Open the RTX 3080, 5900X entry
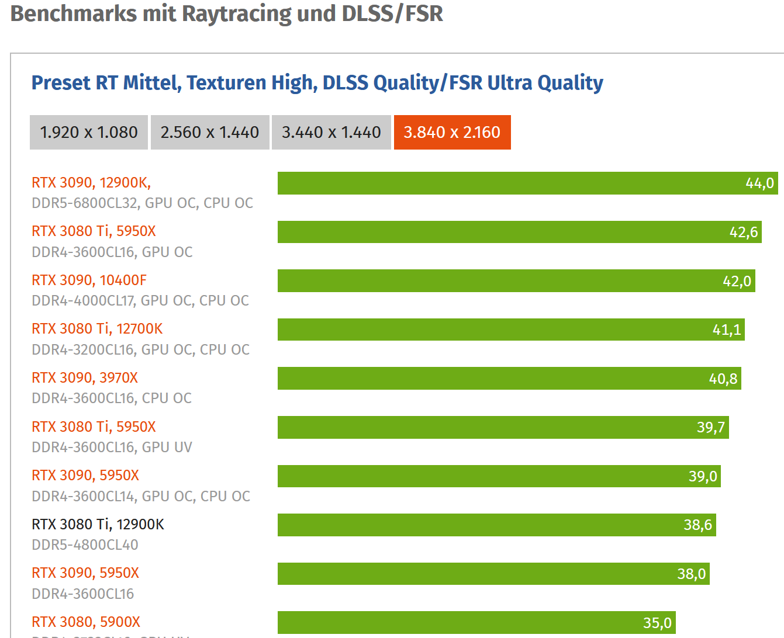Viewport: 784px width, 638px height. pyautogui.click(x=86, y=622)
